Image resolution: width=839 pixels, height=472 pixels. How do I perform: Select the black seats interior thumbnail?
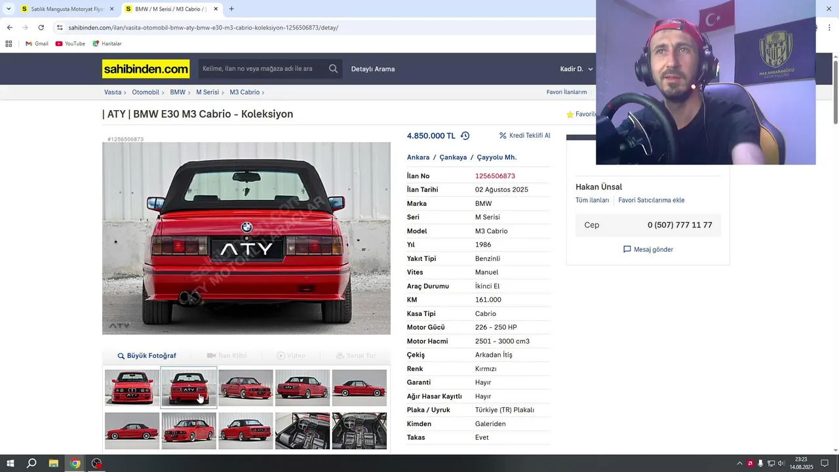tap(302, 431)
